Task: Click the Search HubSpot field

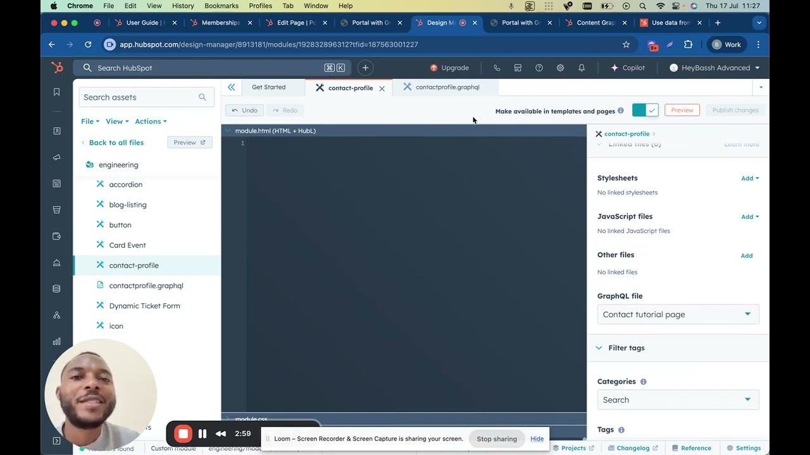Action: (x=213, y=68)
